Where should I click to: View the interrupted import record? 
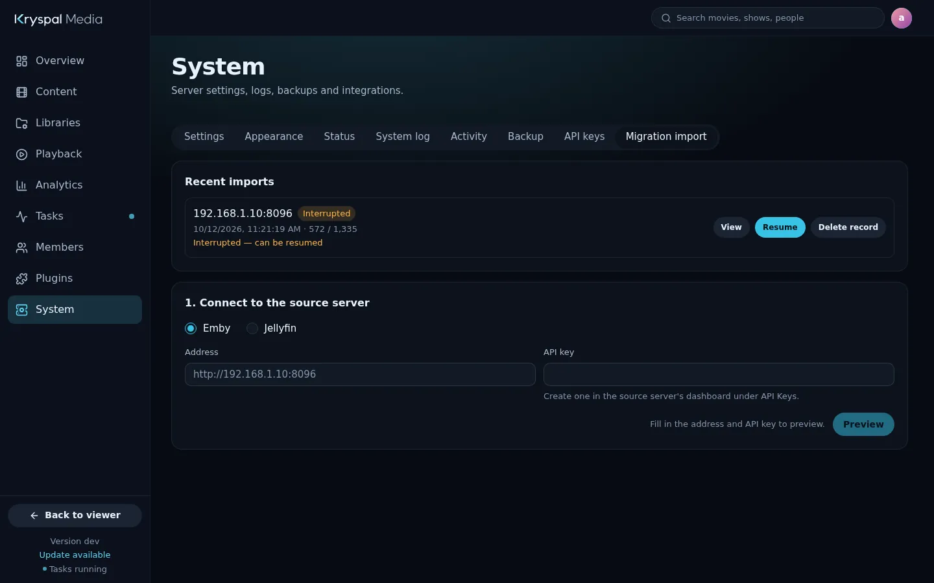point(731,227)
